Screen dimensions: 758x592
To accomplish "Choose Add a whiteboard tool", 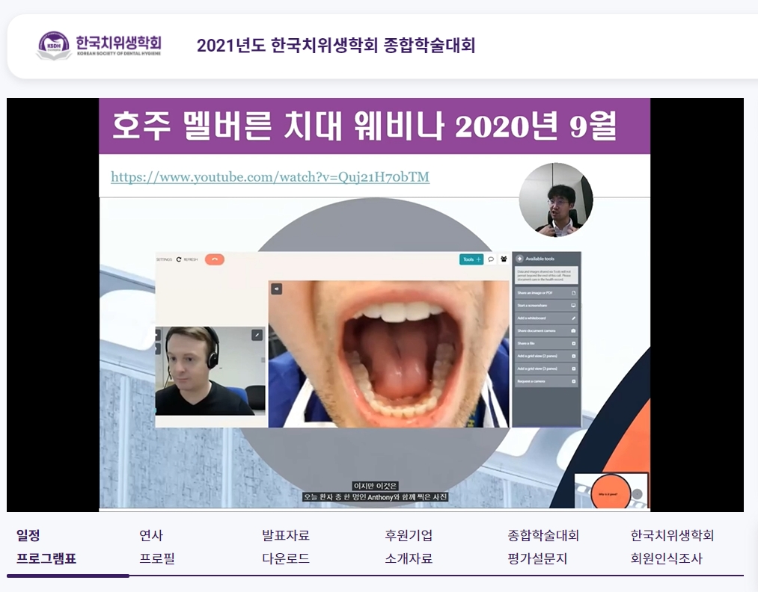I will coord(546,318).
